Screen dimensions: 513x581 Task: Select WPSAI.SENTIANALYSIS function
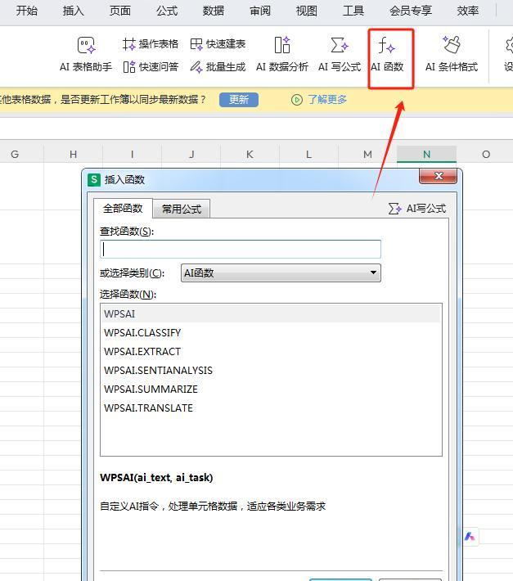click(271, 371)
